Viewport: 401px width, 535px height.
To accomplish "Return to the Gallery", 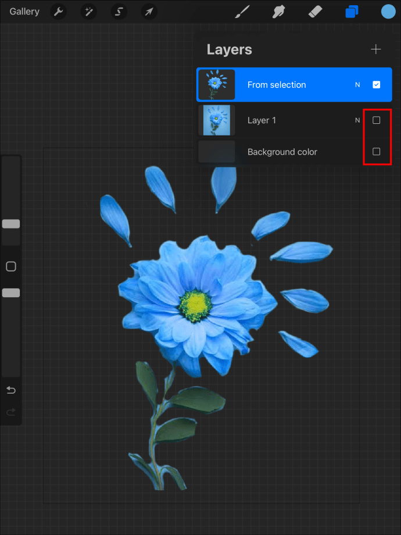I will pos(24,12).
